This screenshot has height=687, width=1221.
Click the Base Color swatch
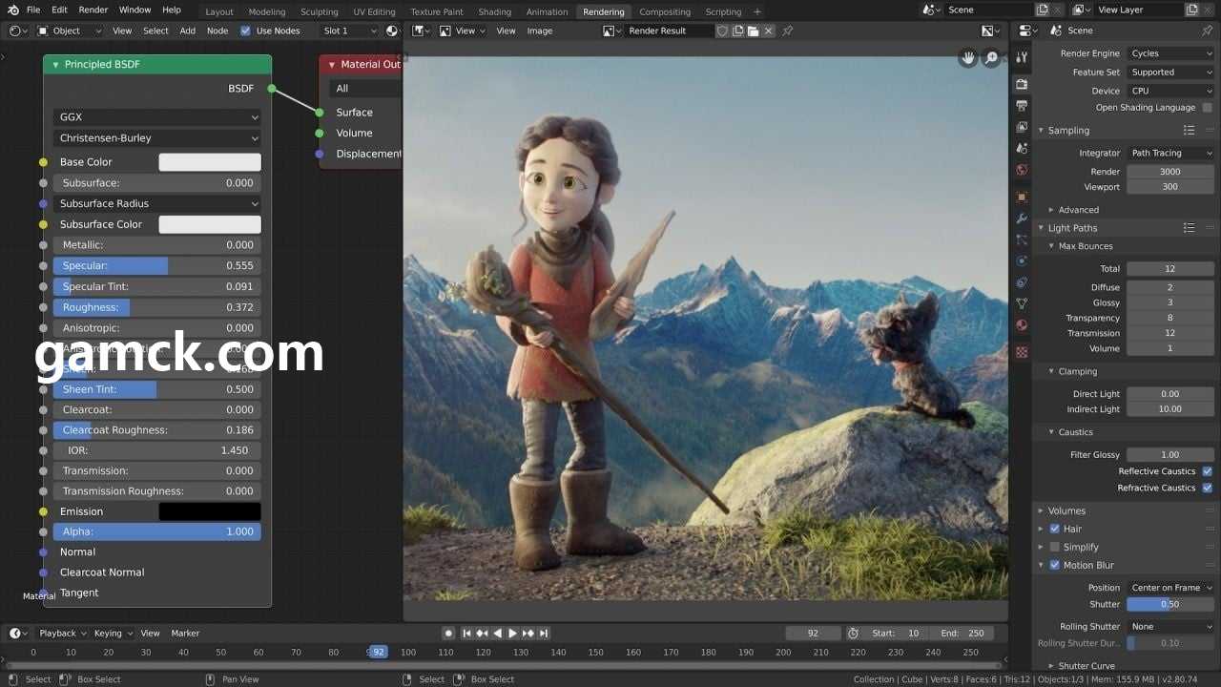click(x=210, y=162)
